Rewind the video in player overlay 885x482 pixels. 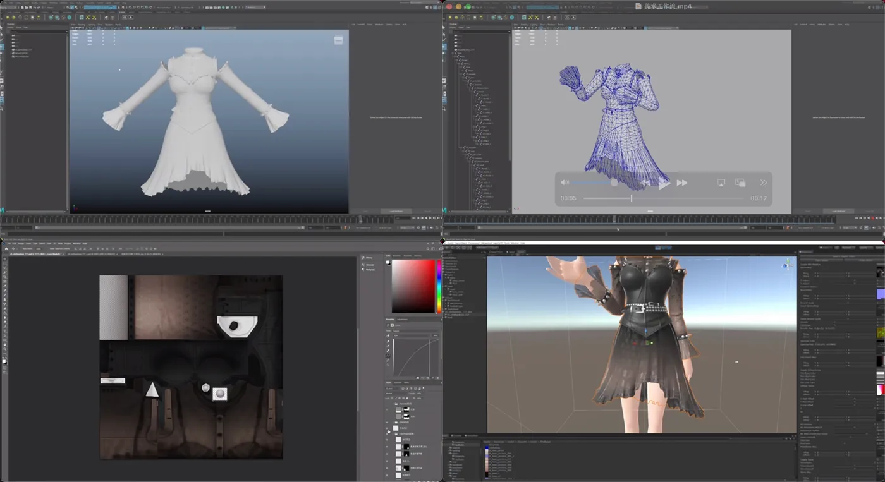[x=645, y=183]
